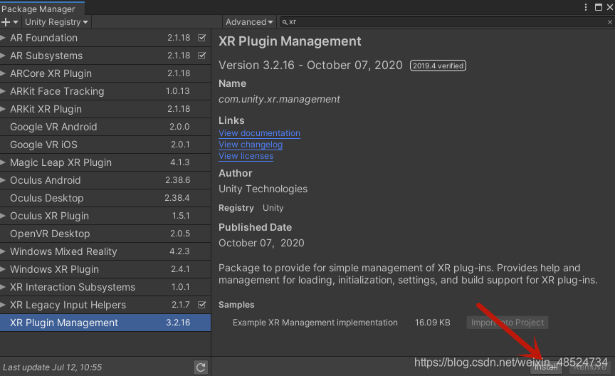Click the Oculus Android version 2.38.6
This screenshot has height=376, width=615.
178,180
